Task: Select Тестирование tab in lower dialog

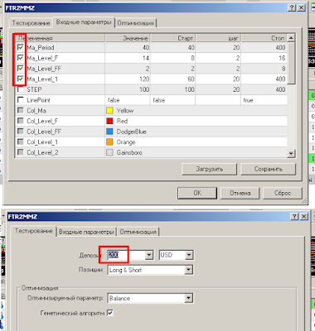Action: tap(33, 231)
